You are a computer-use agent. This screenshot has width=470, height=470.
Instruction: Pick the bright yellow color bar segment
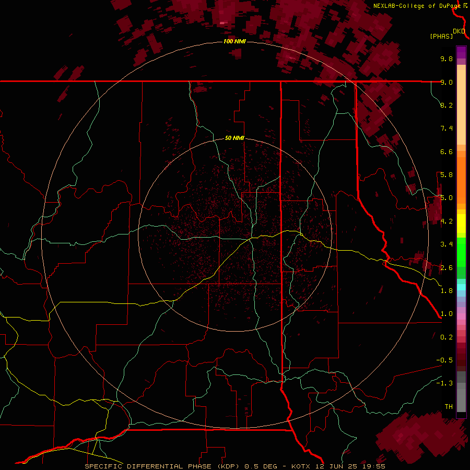pos(461,224)
